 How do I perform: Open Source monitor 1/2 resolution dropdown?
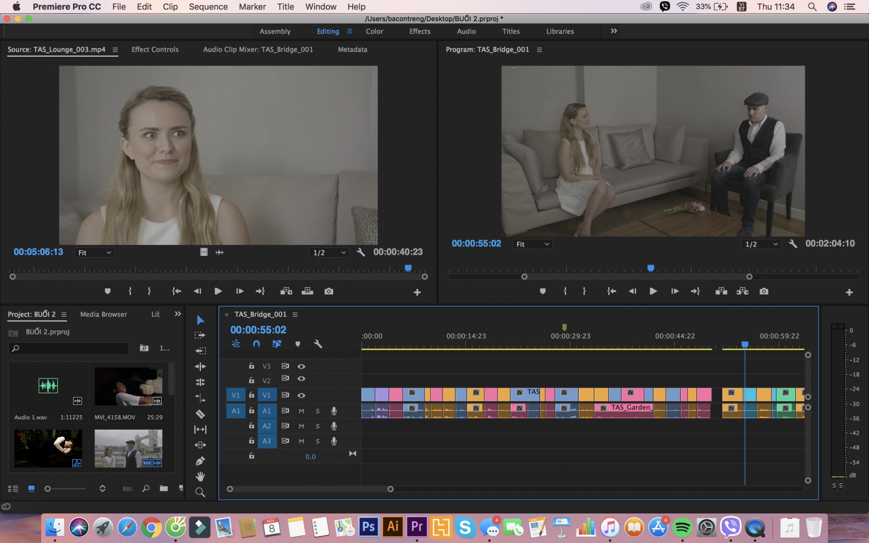click(x=330, y=252)
